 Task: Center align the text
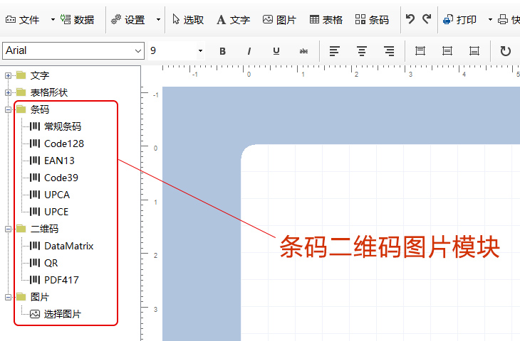tap(362, 51)
